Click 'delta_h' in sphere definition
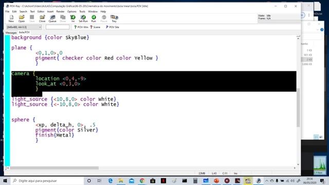329x185 pixels. pyautogui.click(x=61, y=125)
